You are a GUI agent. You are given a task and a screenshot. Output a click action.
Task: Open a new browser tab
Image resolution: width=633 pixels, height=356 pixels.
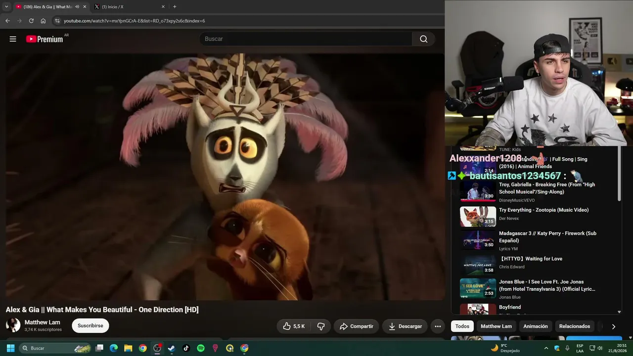(x=175, y=7)
